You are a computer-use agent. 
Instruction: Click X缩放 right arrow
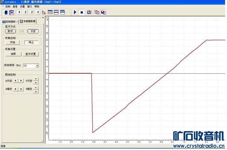(21, 89)
